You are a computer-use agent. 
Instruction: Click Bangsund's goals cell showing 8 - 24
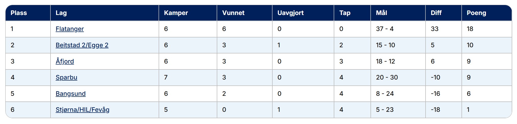pos(385,94)
